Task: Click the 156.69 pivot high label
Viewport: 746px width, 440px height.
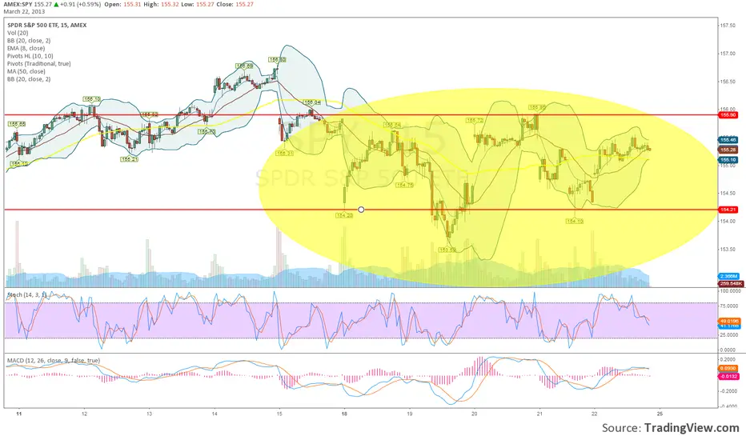Action: [x=244, y=66]
